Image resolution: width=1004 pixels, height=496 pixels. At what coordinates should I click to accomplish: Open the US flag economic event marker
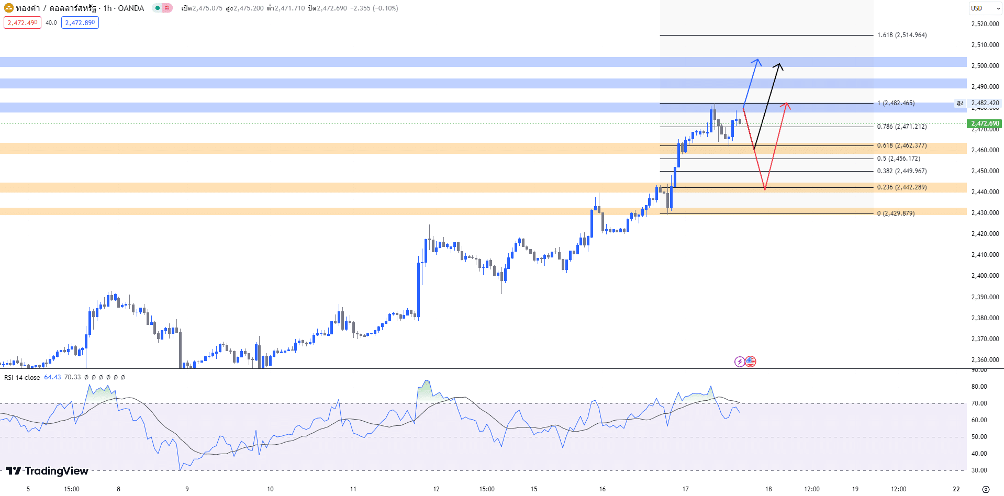pyautogui.click(x=751, y=362)
